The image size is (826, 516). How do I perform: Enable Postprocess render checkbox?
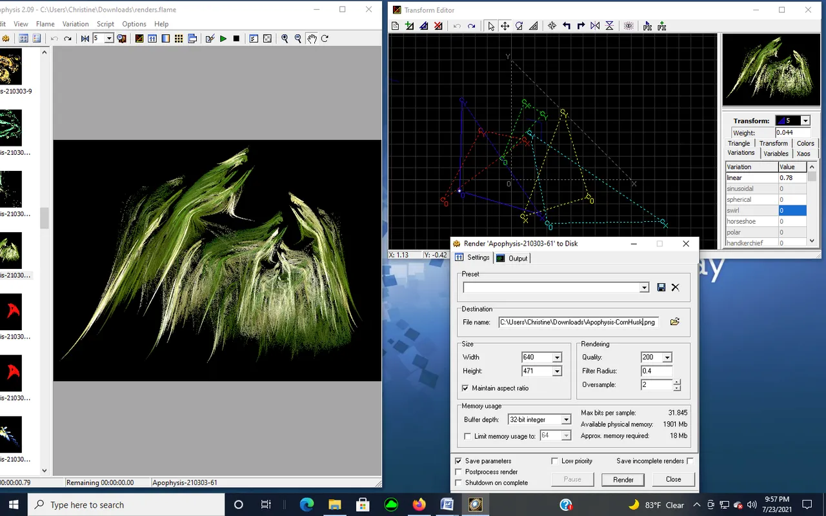tap(459, 472)
